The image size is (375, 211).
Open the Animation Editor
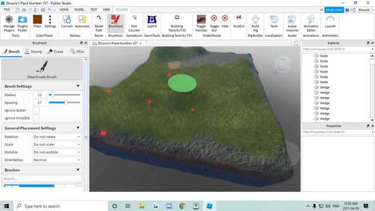[x=311, y=23]
